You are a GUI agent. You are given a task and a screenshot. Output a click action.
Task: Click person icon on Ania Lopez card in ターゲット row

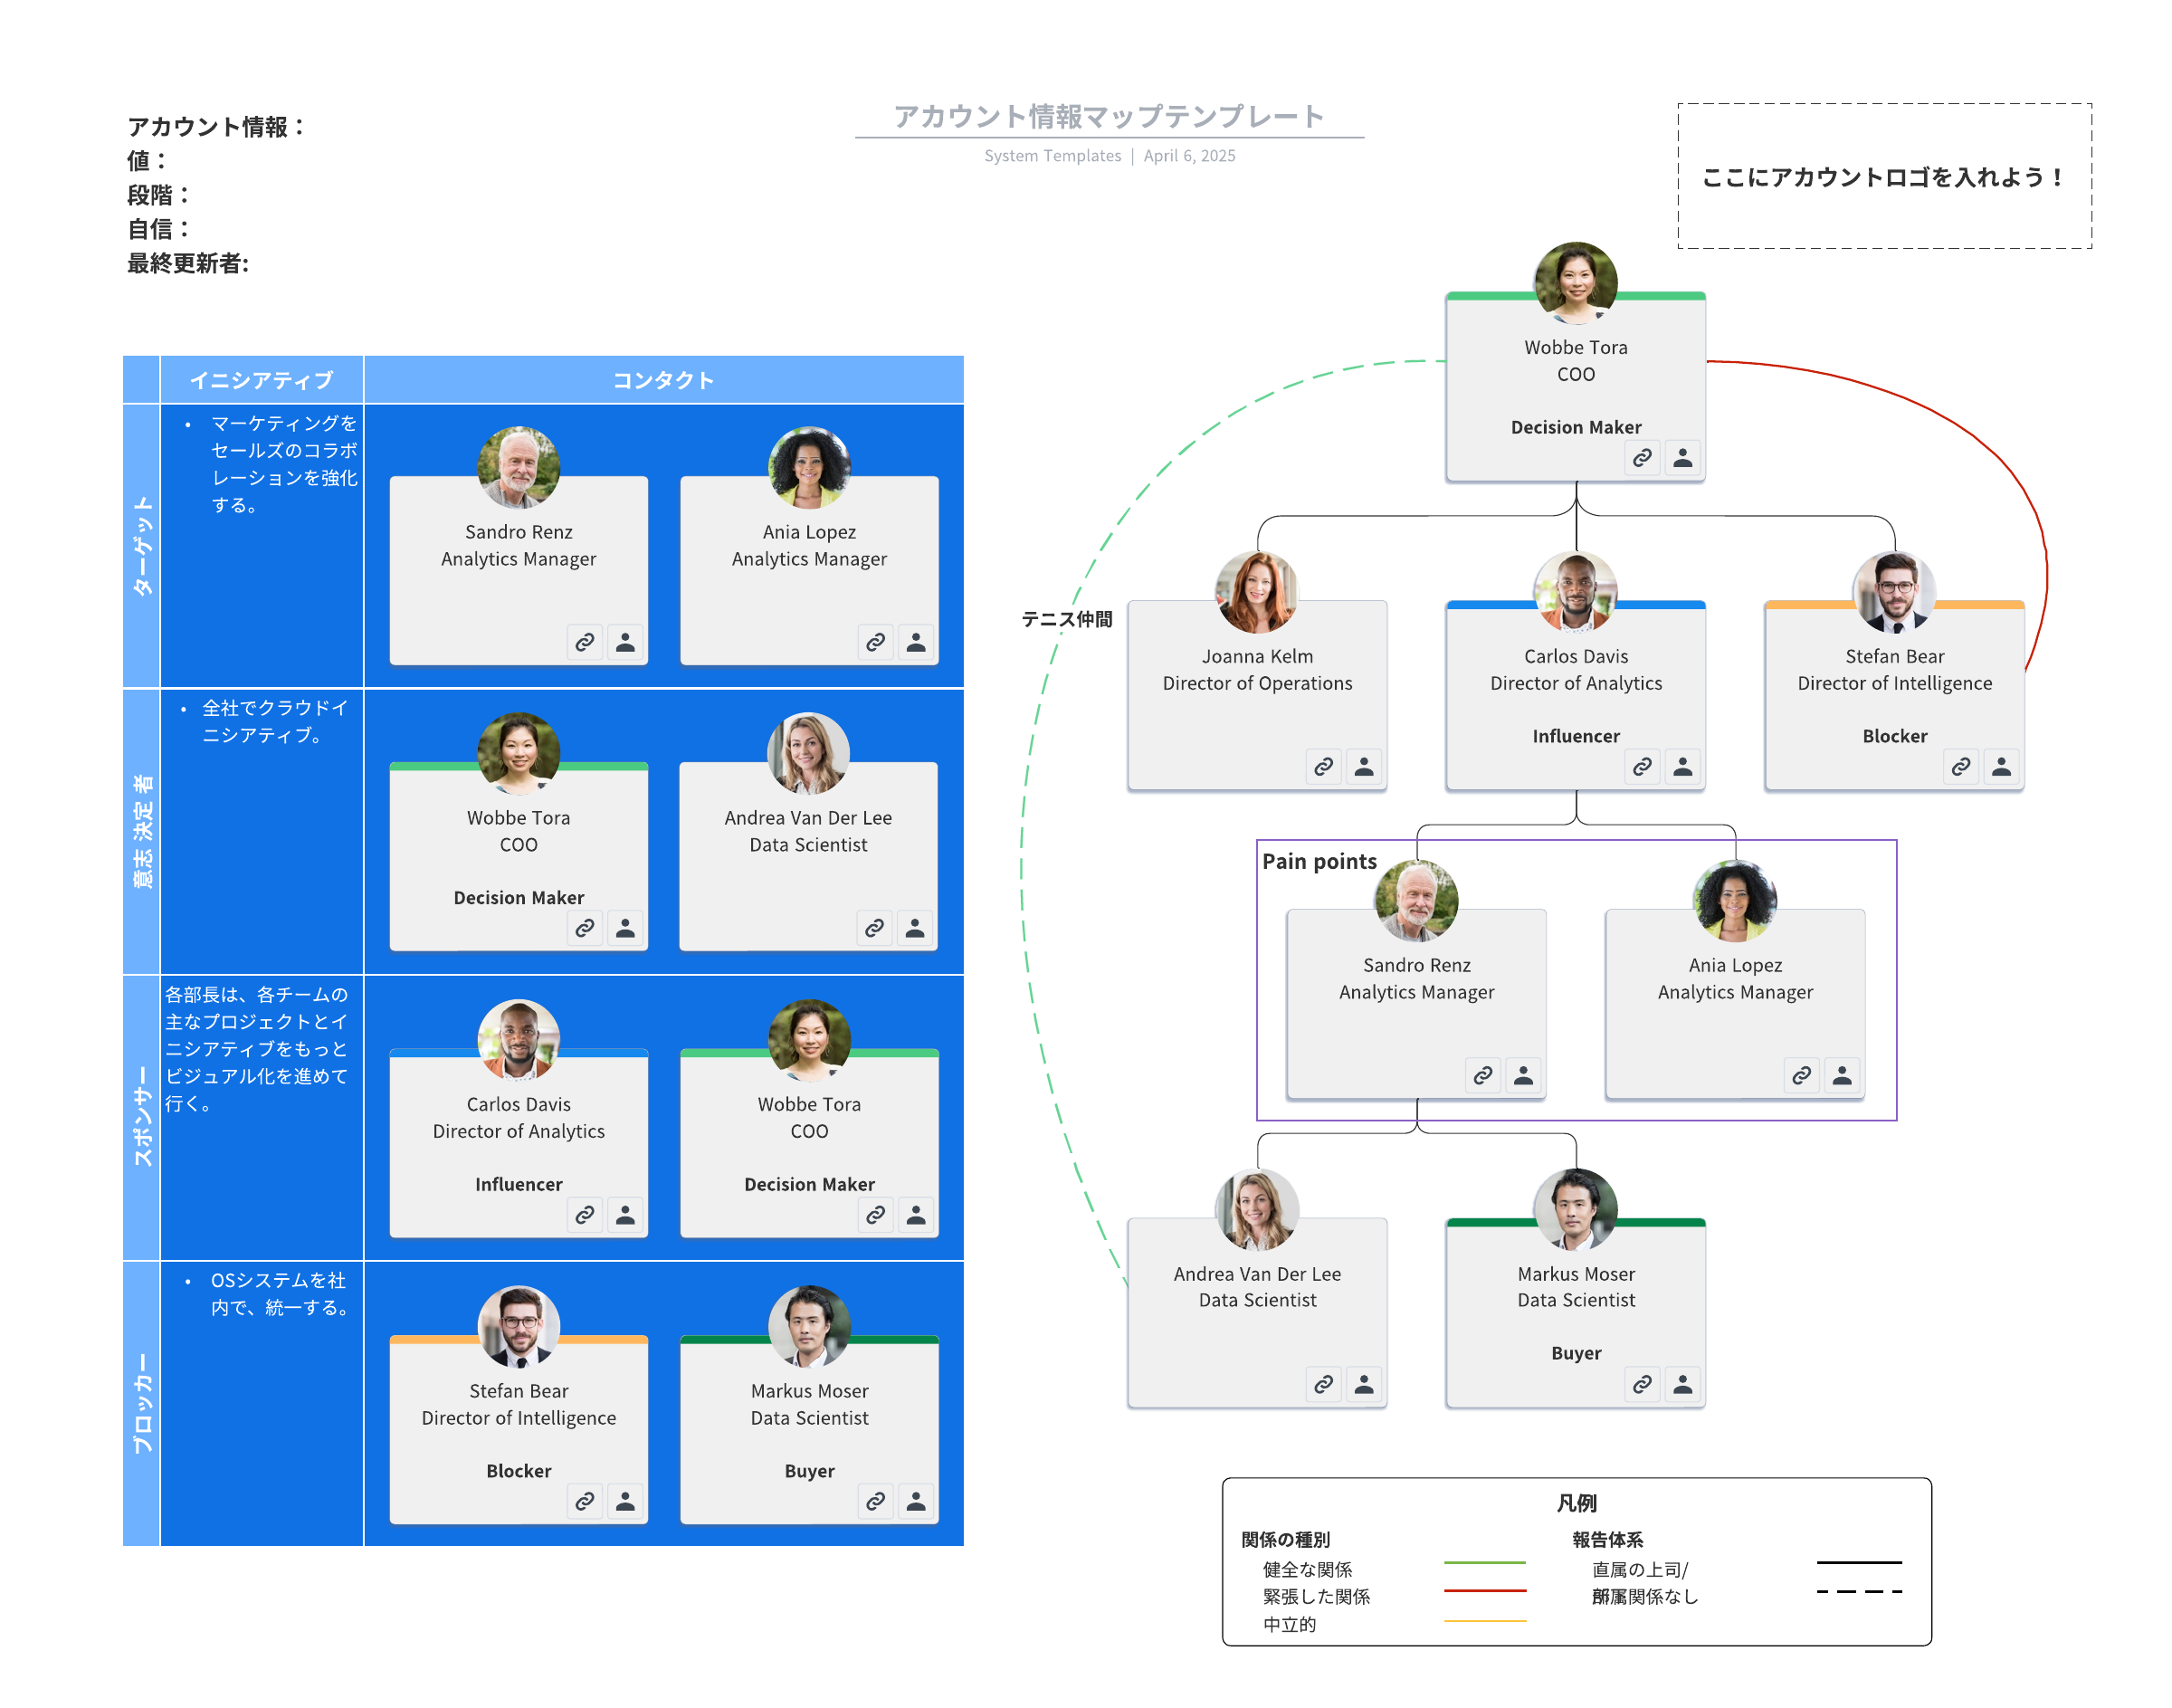(916, 642)
